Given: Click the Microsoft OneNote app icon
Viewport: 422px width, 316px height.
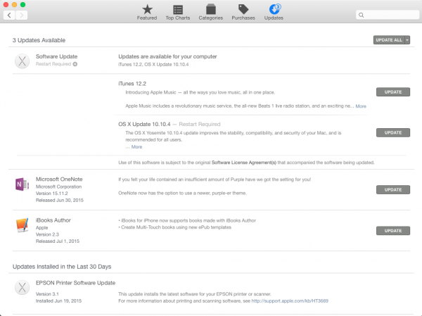Looking at the screenshot, I should 22,184.
